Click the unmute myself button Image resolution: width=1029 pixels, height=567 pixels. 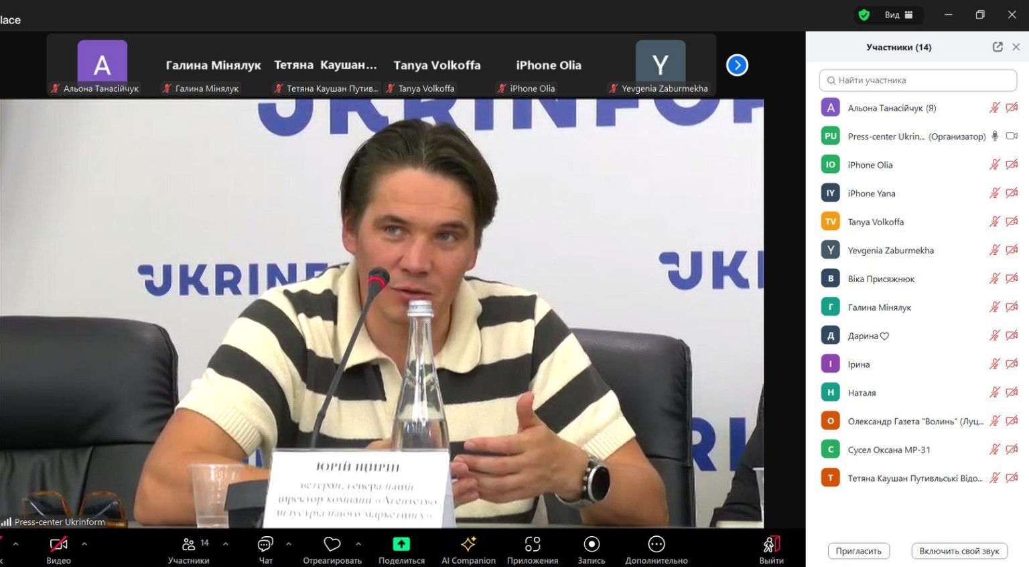[959, 551]
